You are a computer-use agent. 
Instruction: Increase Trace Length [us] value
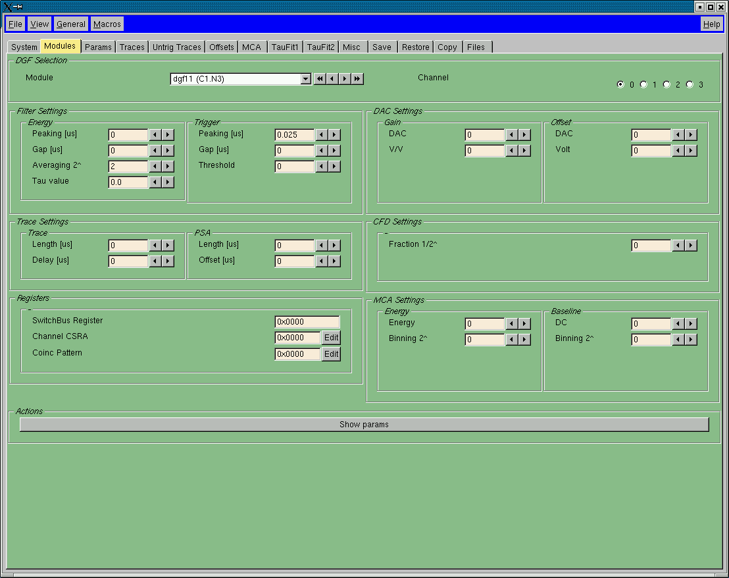[x=168, y=246]
